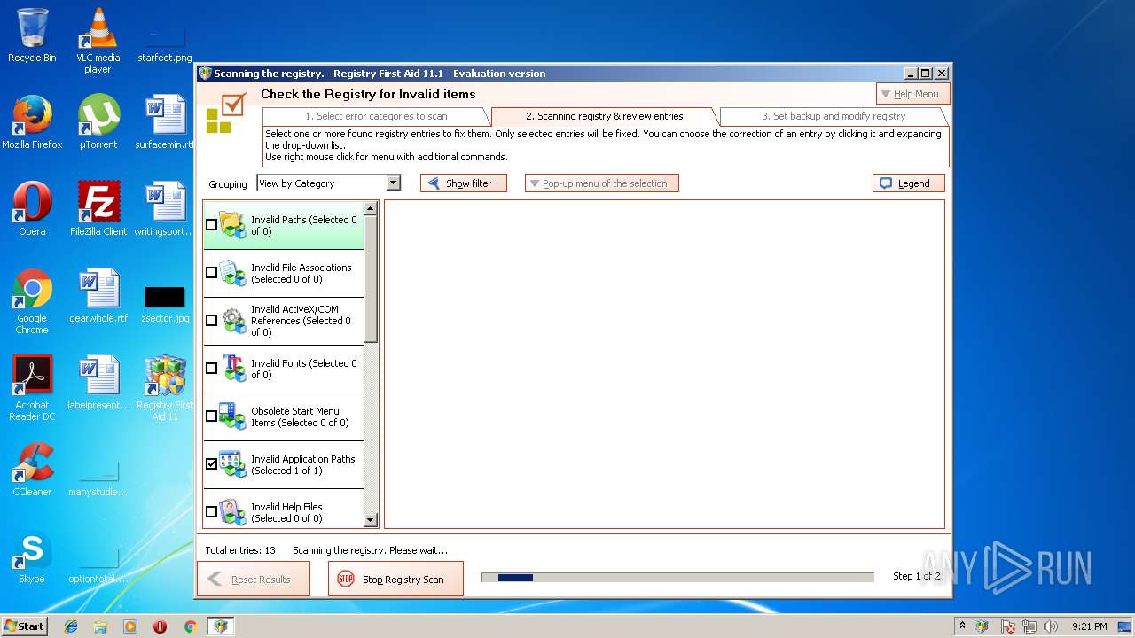Select zsector.jpg desktop file

tap(165, 303)
